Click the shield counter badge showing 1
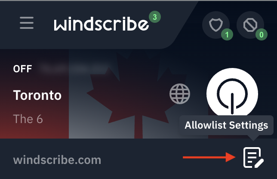The height and width of the screenshot is (179, 277). [227, 34]
